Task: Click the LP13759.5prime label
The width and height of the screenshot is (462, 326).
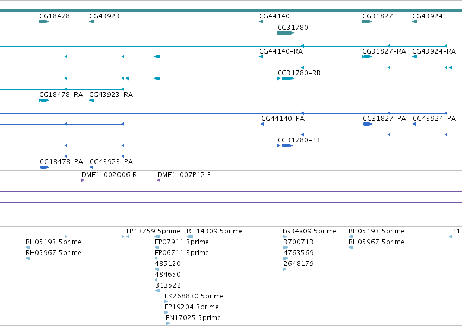Action: pyautogui.click(x=153, y=231)
